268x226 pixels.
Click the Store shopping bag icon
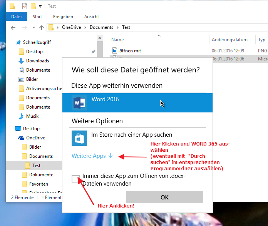pos(79,138)
